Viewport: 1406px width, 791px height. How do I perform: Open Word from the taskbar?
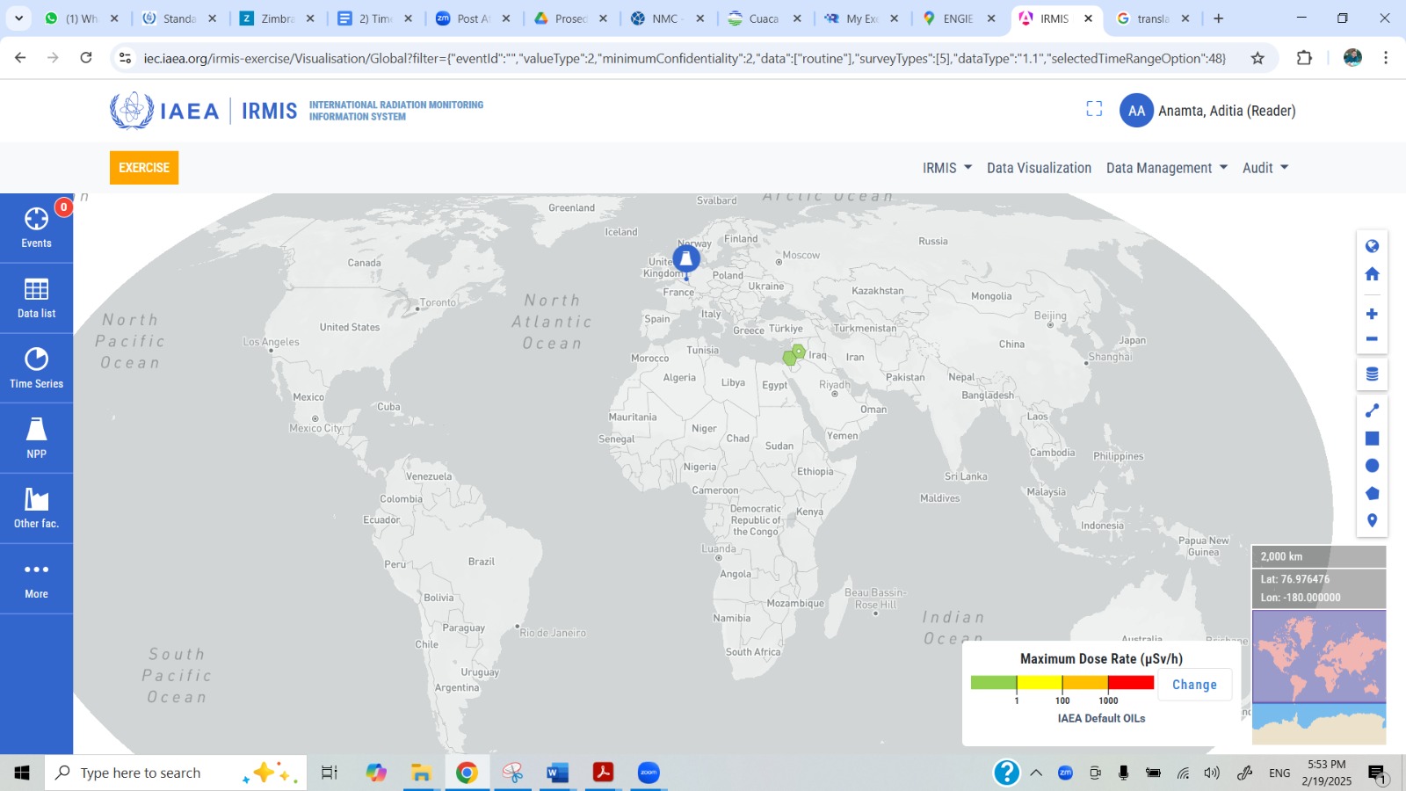[x=557, y=773]
